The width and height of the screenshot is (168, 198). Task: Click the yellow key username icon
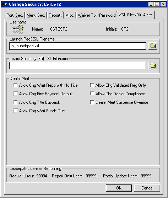pos(18,30)
